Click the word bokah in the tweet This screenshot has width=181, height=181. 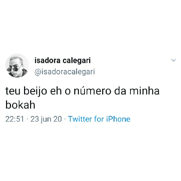point(20,105)
